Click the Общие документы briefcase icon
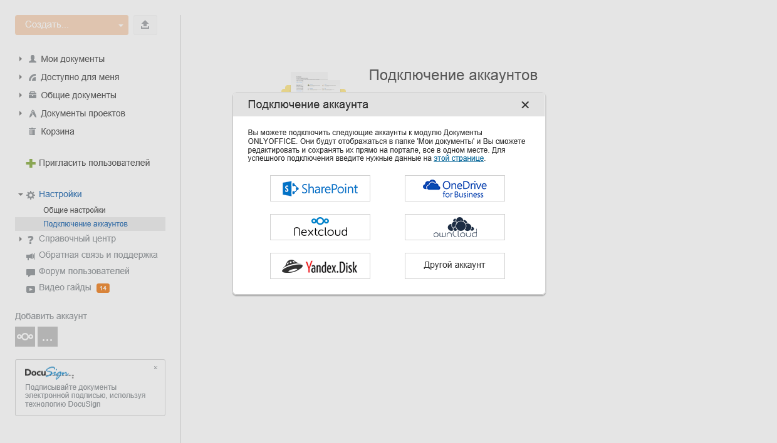The image size is (777, 443). pos(33,95)
